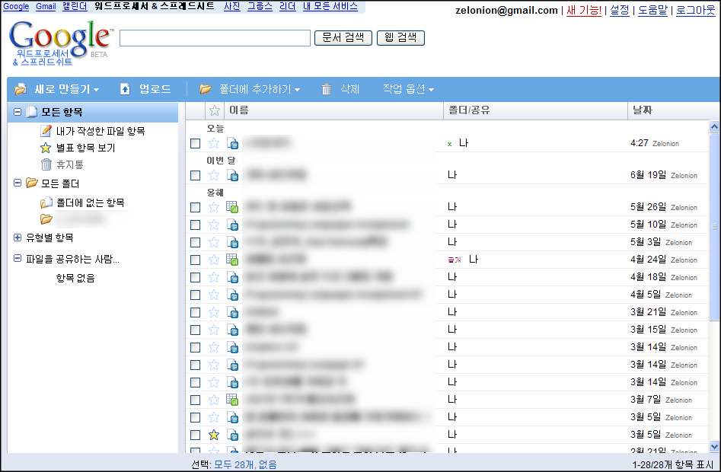Open spreadsheet icon in 5월 26일 row
The image size is (721, 472).
click(x=232, y=207)
